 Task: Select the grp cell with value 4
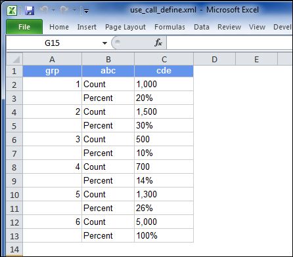click(52, 167)
